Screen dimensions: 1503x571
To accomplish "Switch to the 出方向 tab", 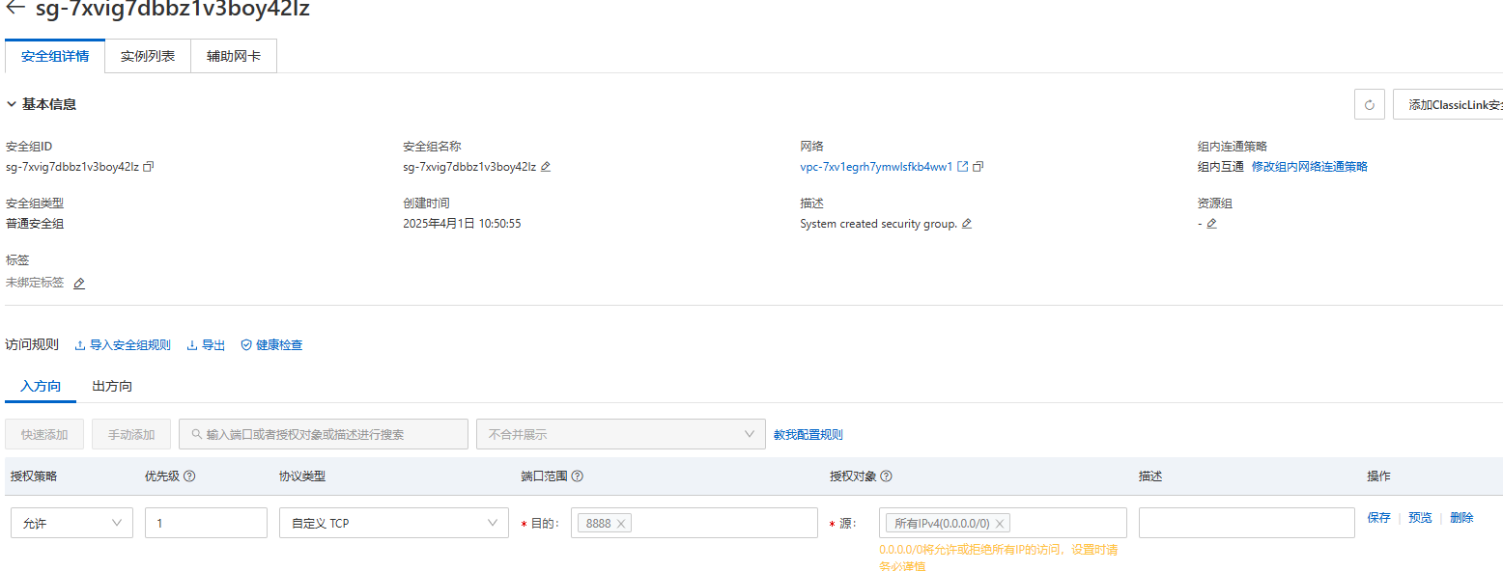I will pyautogui.click(x=112, y=386).
